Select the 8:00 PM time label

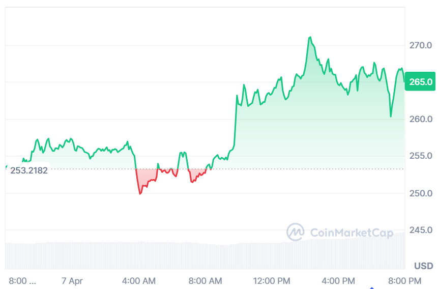pyautogui.click(x=405, y=280)
